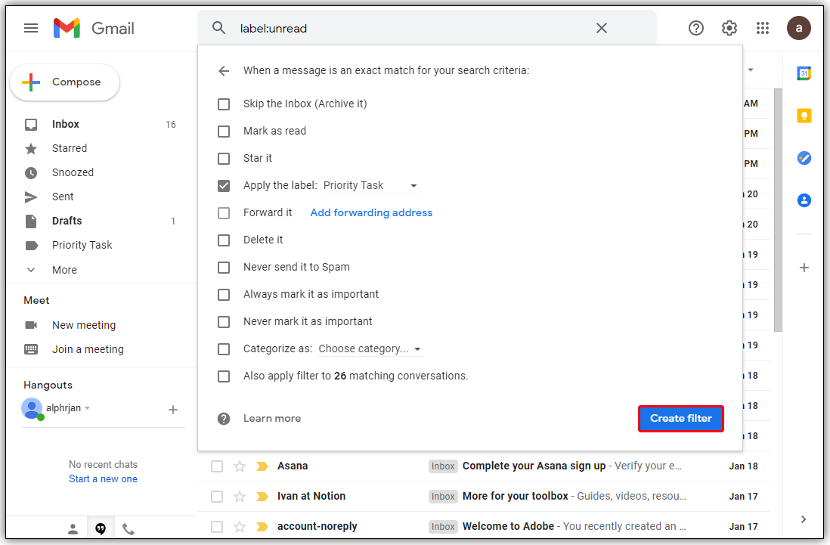Open Google Tasks side panel icon
830x545 pixels.
pyautogui.click(x=804, y=158)
